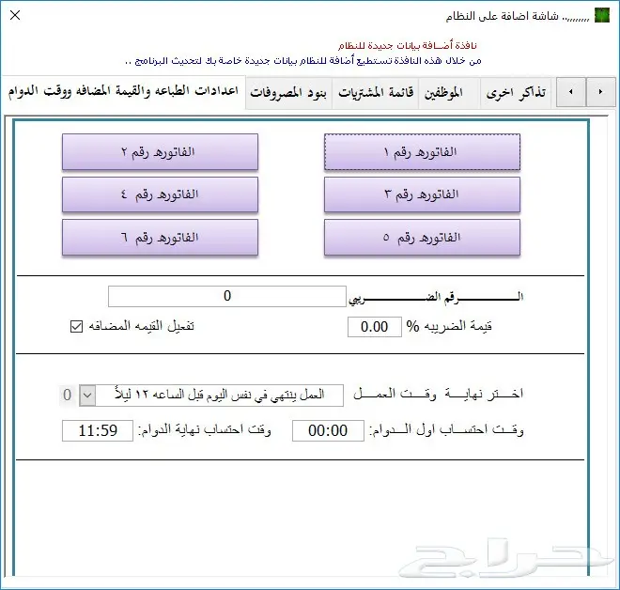Screen dimensions: 620x590
Task: Click the green application icon in title bar
Action: [602, 15]
